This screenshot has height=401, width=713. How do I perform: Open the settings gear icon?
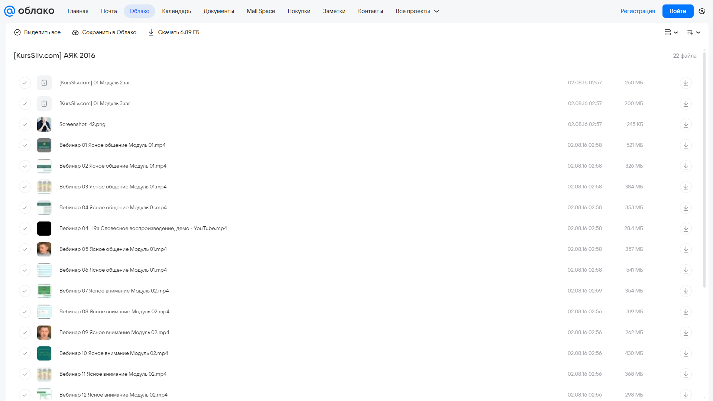(702, 11)
